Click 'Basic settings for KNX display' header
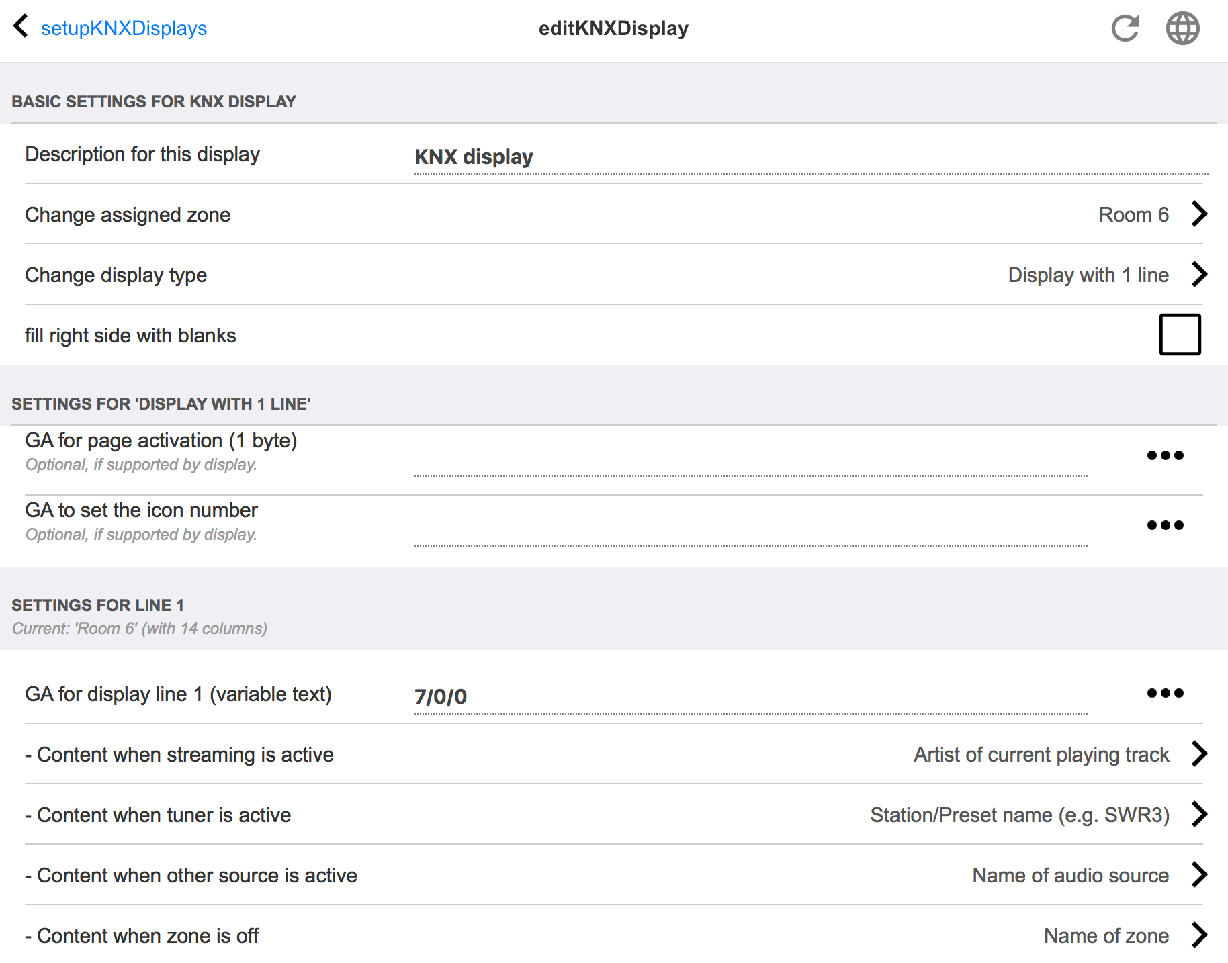The height and width of the screenshot is (963, 1228). click(x=154, y=101)
